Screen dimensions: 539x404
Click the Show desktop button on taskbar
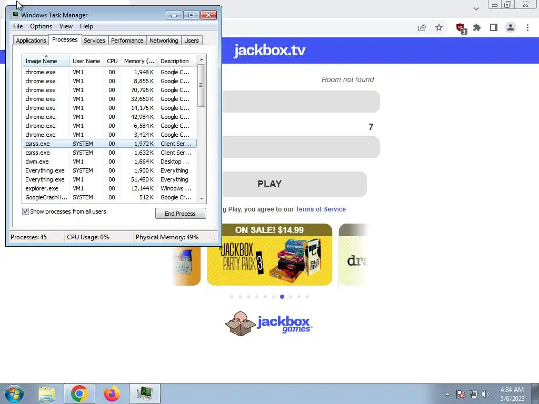(x=535, y=393)
